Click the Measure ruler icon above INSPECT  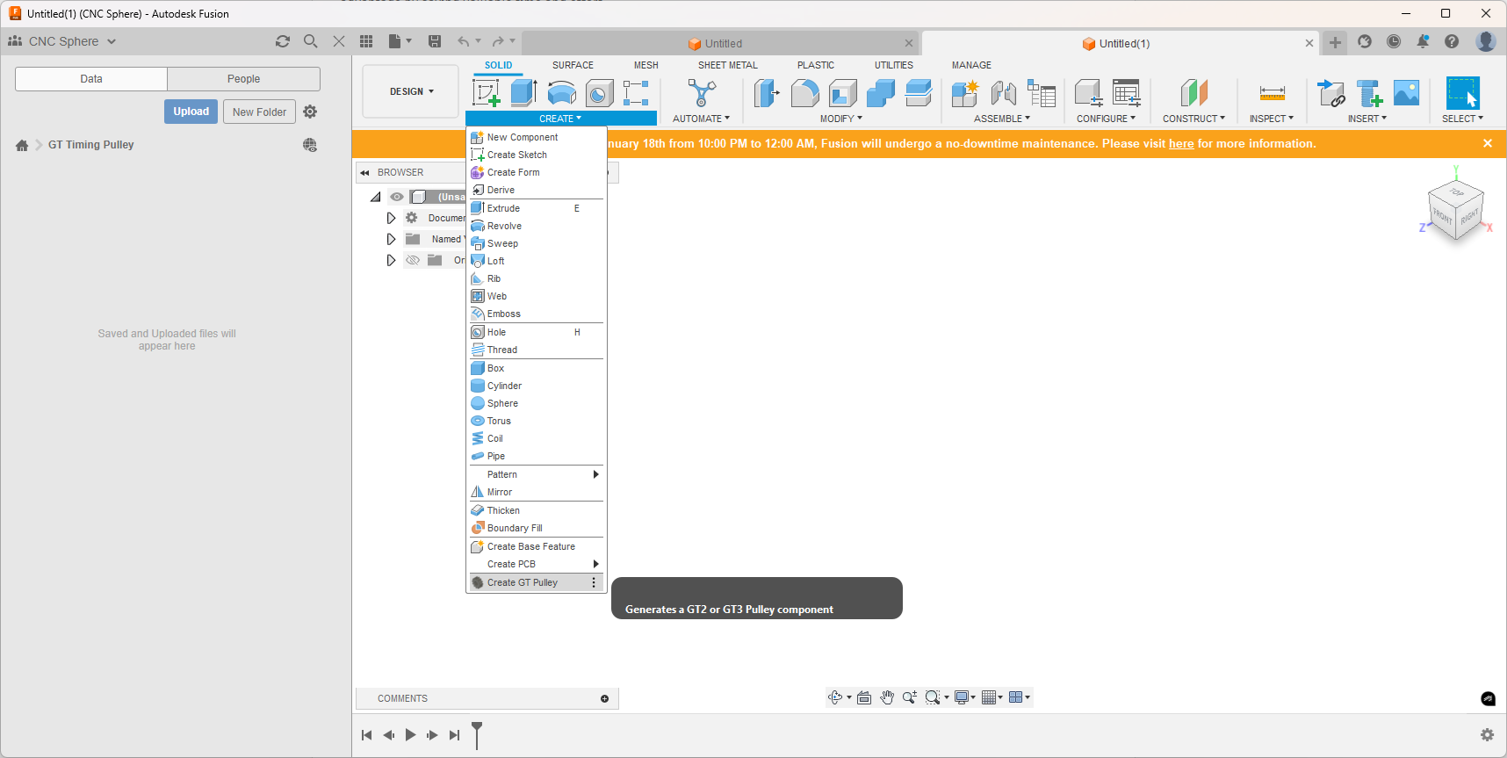1272,93
